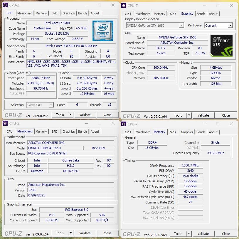Click Tools button in Memory window
Image resolution: width=239 pixels, height=239 pixels.
click(x=178, y=233)
